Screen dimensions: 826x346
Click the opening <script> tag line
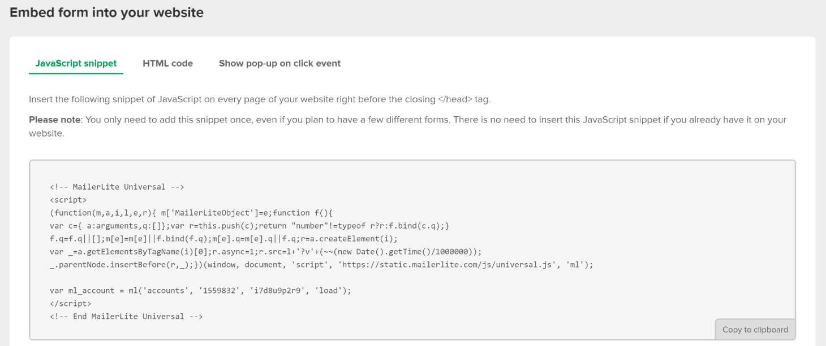point(68,200)
